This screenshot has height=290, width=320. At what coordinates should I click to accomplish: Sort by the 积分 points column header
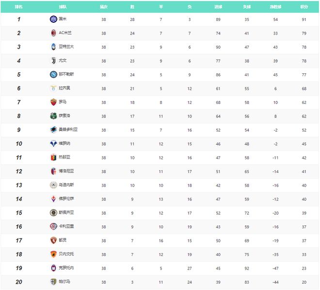pos(304,7)
